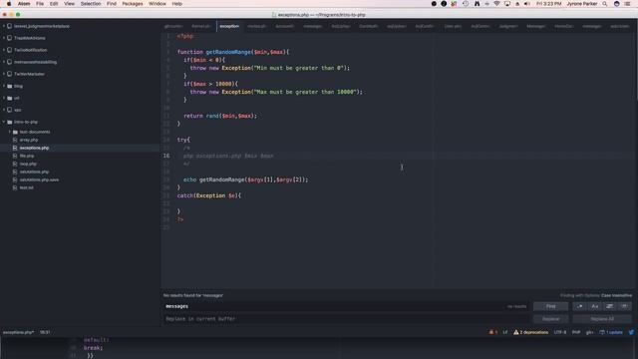The width and height of the screenshot is (638, 359).
Task: Switch to the active exceptions tab
Action: click(229, 26)
